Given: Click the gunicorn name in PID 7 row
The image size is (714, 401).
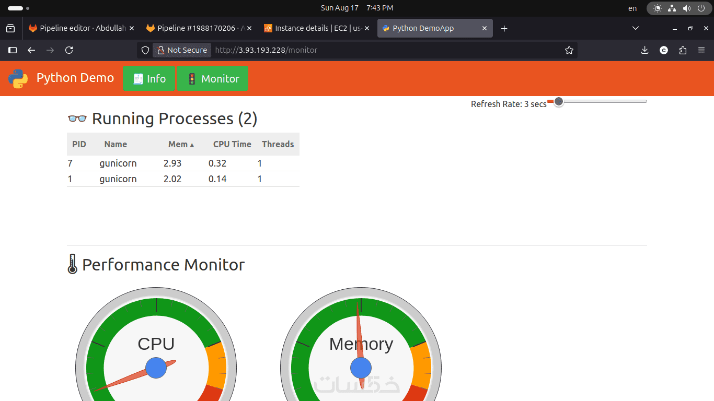Looking at the screenshot, I should pyautogui.click(x=118, y=163).
